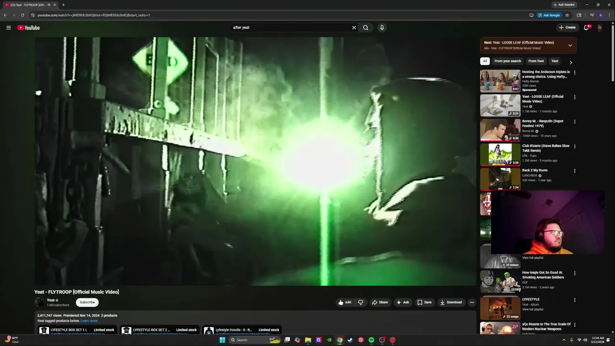Open options for LOOSE LEAF video
Viewport: 615px width, 346px height.
575,97
